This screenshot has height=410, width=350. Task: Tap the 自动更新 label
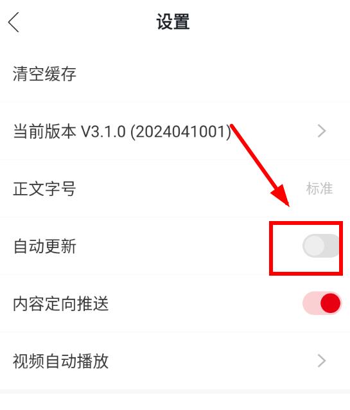[45, 246]
